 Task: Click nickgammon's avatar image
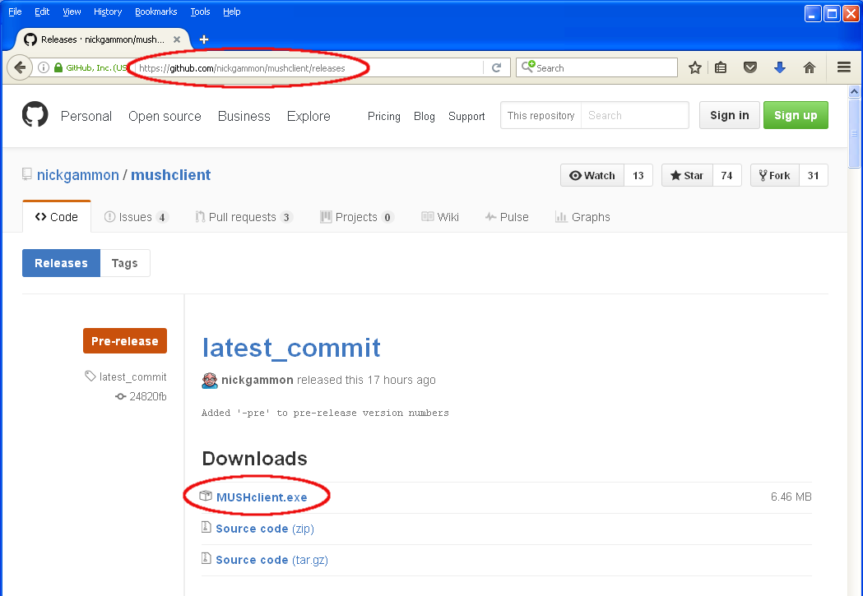point(210,380)
